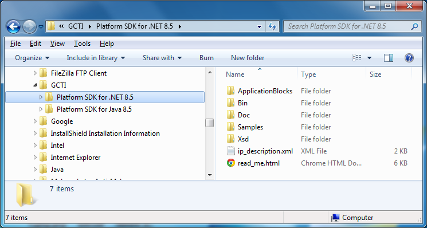The height and width of the screenshot is (228, 427).
Task: Click Chrome HTML Do... type cell
Action: click(331, 163)
